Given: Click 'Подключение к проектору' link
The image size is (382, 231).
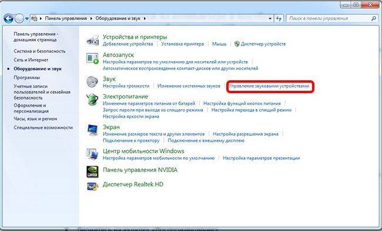Looking at the screenshot, I should point(131,141).
